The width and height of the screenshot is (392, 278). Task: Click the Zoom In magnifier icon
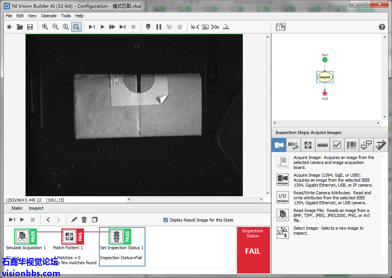45,27
